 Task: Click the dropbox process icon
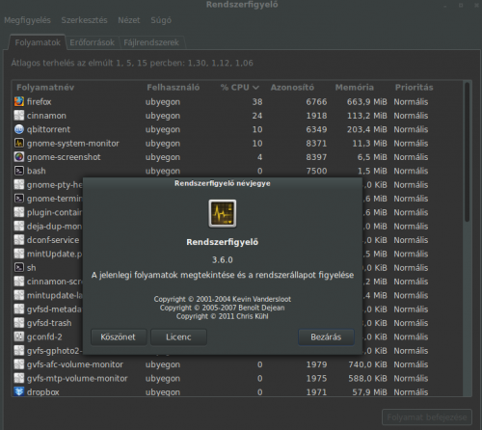[x=19, y=391]
